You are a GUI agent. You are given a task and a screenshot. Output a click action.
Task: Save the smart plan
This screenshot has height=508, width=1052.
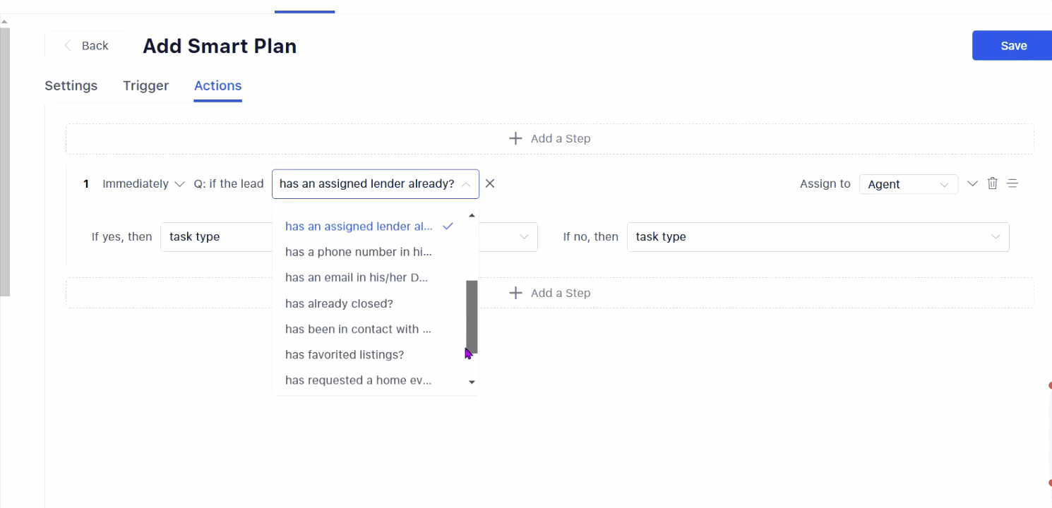pyautogui.click(x=1012, y=46)
